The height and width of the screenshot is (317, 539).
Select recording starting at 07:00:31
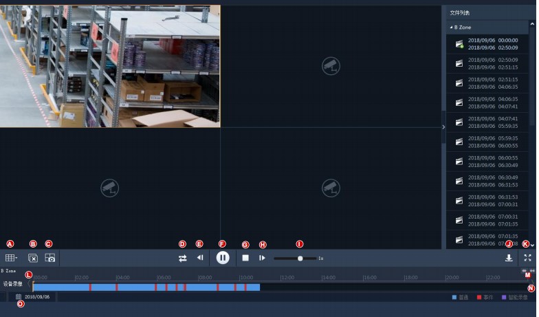tap(487, 220)
